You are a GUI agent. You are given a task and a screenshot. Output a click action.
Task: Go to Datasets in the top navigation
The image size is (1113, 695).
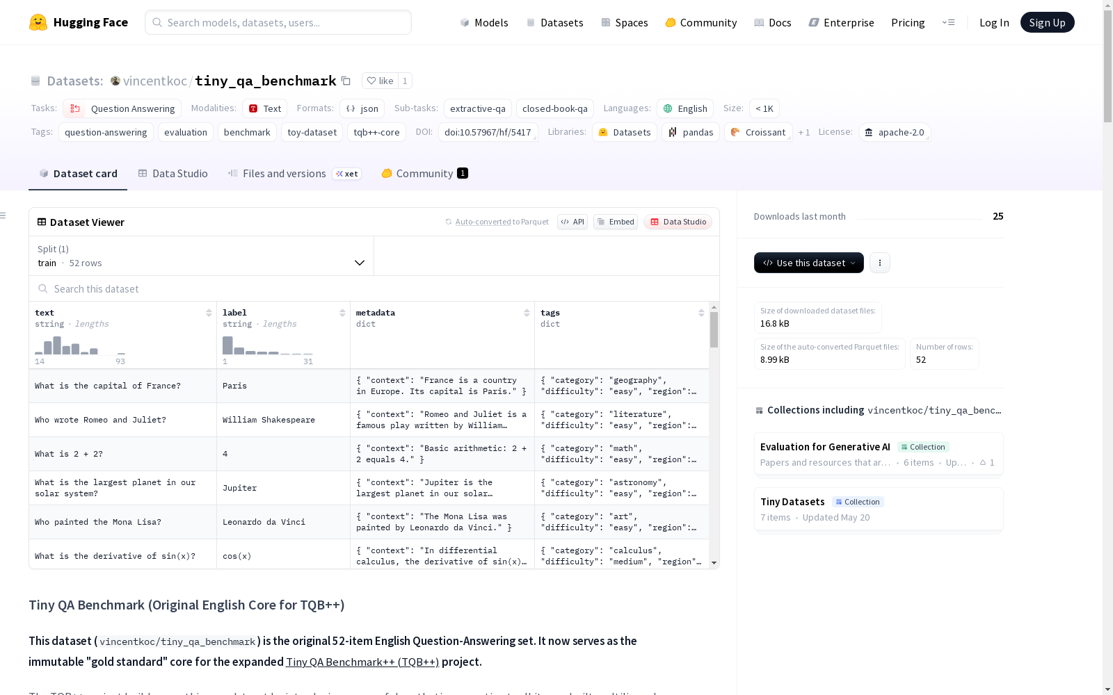(x=554, y=22)
